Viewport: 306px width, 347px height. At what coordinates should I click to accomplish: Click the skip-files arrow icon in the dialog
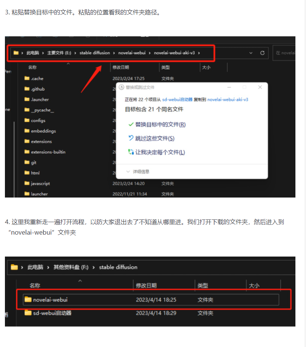(131, 138)
